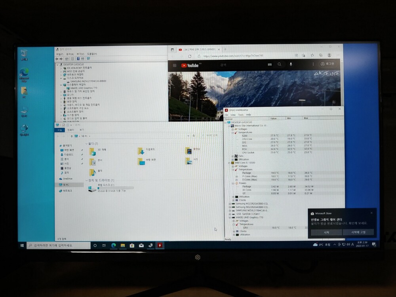Open the 3D 개체 folder
This screenshot has height=297, width=396.
(93, 151)
